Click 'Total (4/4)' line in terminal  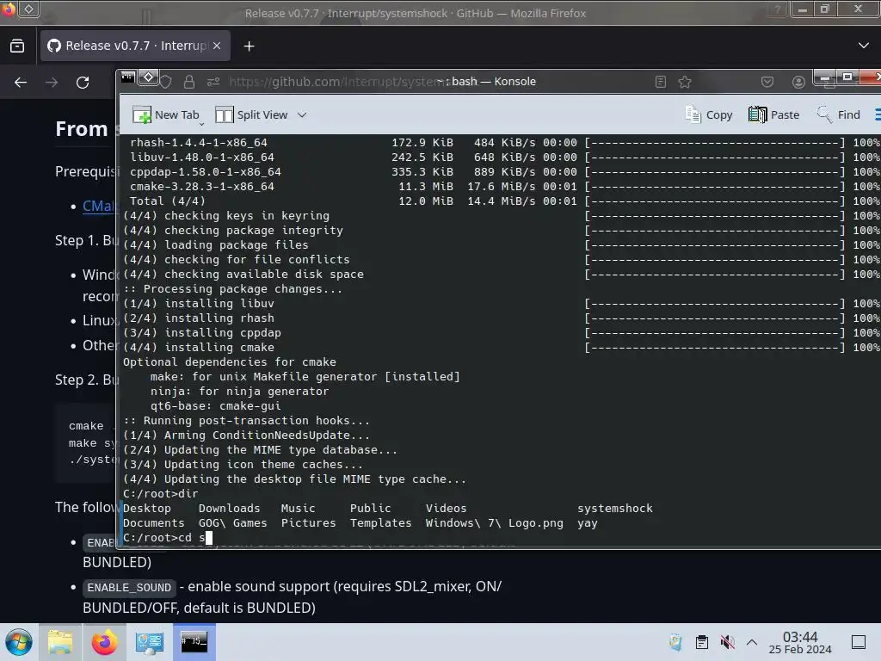(168, 201)
